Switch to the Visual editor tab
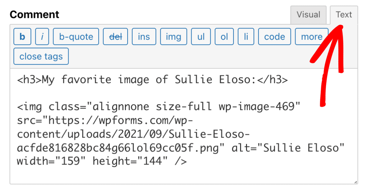The width and height of the screenshot is (368, 190). (308, 15)
